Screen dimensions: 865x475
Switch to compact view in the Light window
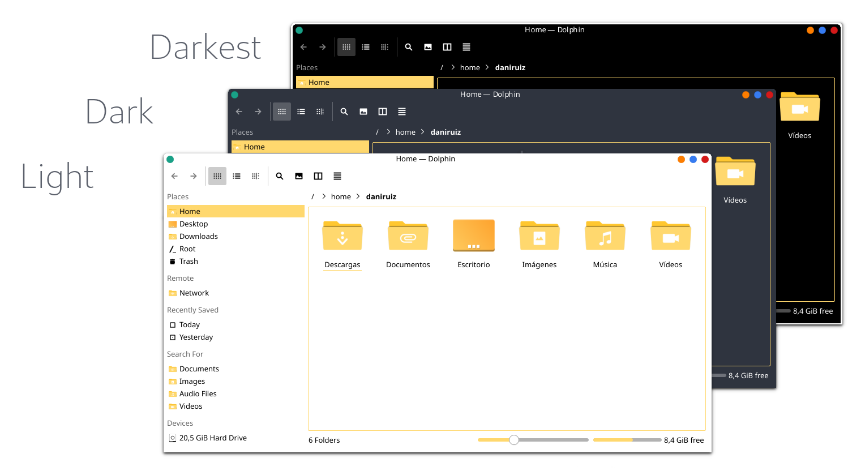point(256,176)
